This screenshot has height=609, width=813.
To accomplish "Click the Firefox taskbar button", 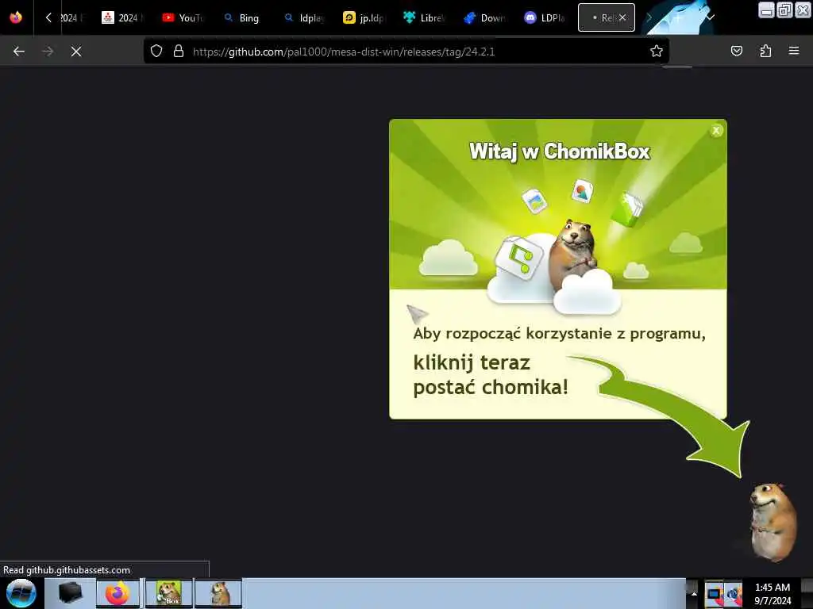I will tap(118, 593).
